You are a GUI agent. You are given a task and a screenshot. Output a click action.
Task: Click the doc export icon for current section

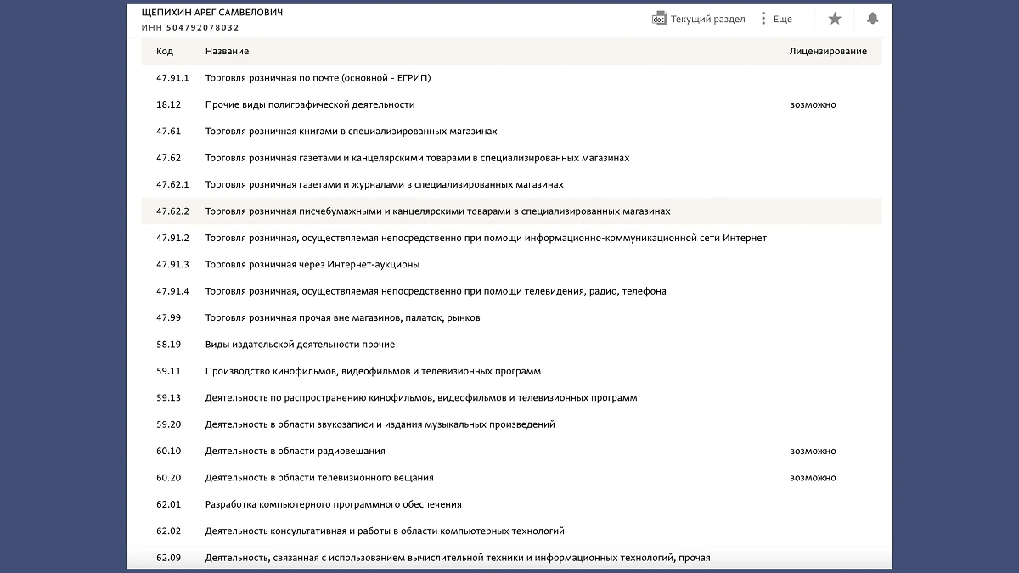658,19
